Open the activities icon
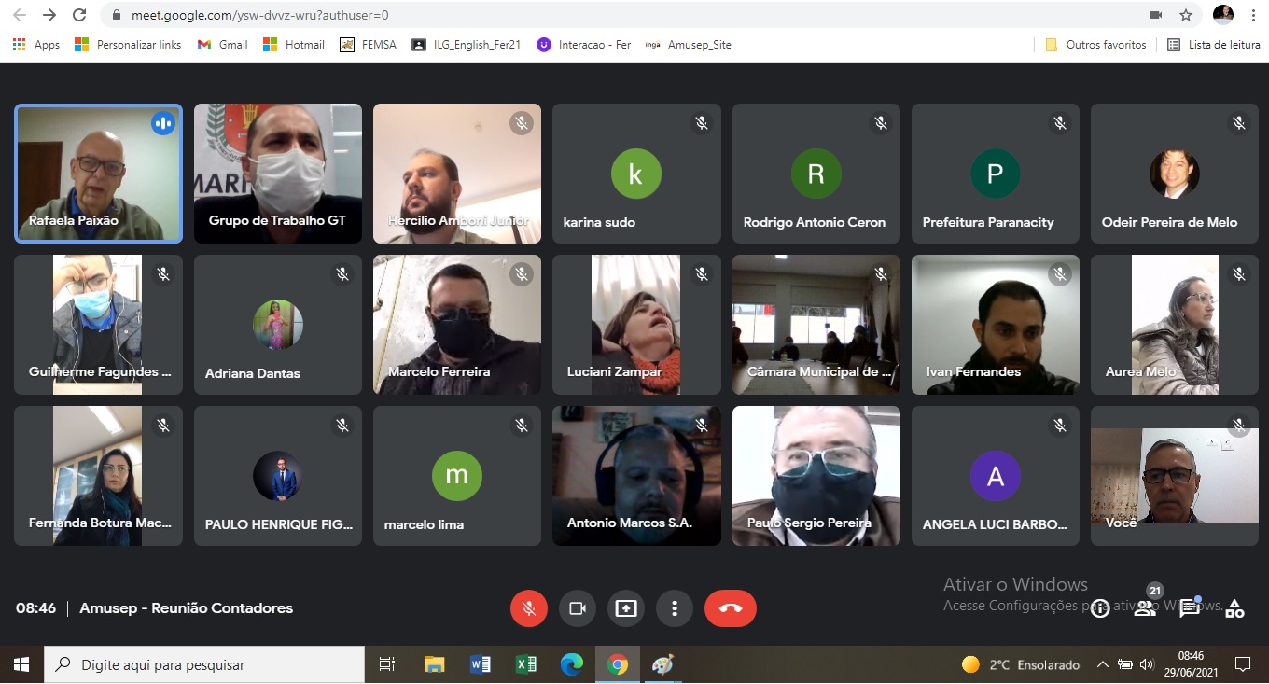This screenshot has width=1269, height=684. tap(1234, 608)
